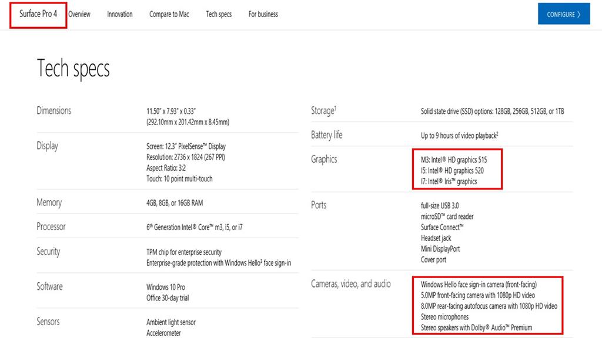
Task: Click I5: Intel HD graphics 520 line
Action: click(452, 171)
